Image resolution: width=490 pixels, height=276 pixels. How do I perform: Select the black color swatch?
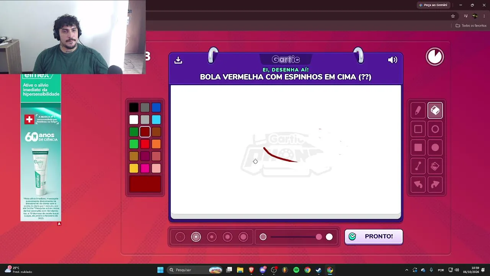134,108
